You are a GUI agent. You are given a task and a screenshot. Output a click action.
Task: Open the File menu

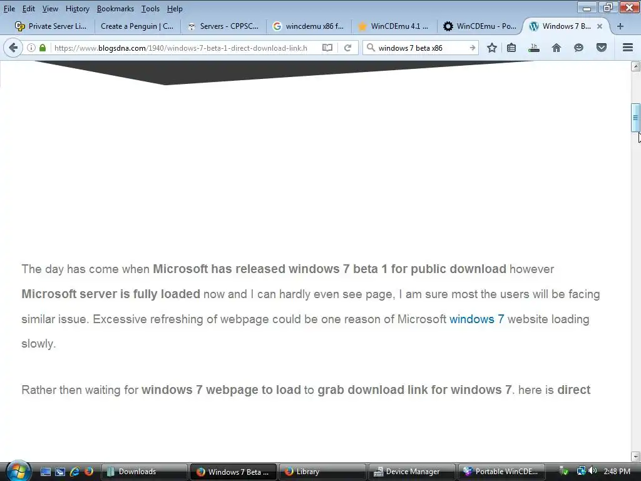pyautogui.click(x=9, y=9)
